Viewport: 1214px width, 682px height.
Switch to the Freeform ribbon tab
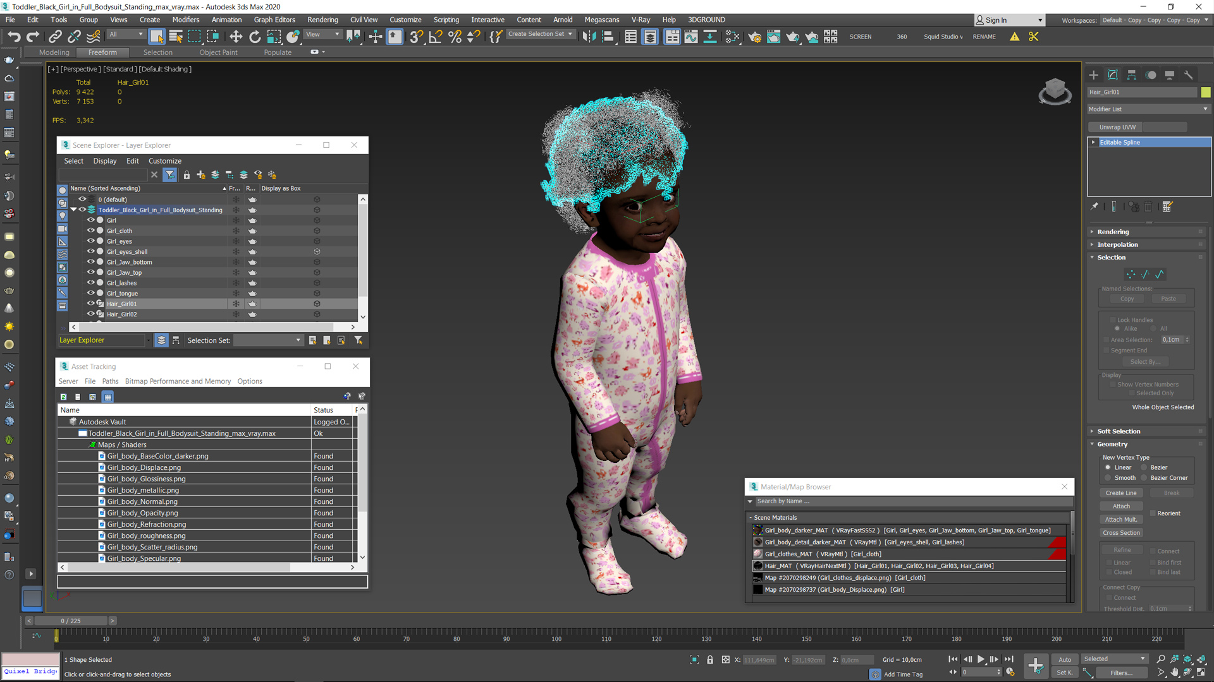coord(102,52)
